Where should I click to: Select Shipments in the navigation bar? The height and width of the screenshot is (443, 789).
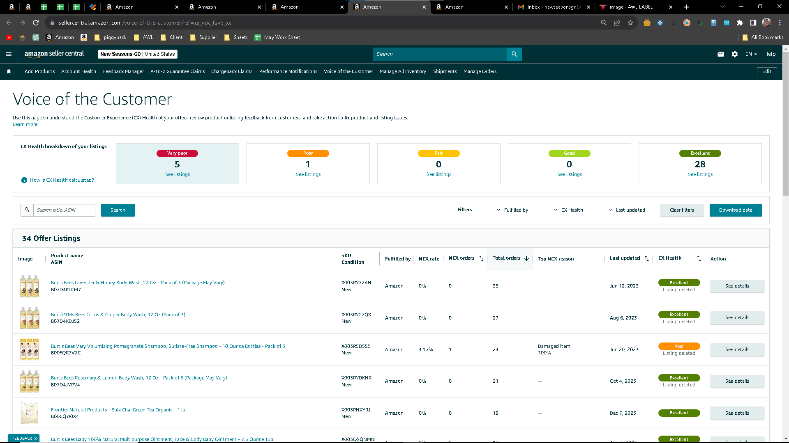click(445, 72)
